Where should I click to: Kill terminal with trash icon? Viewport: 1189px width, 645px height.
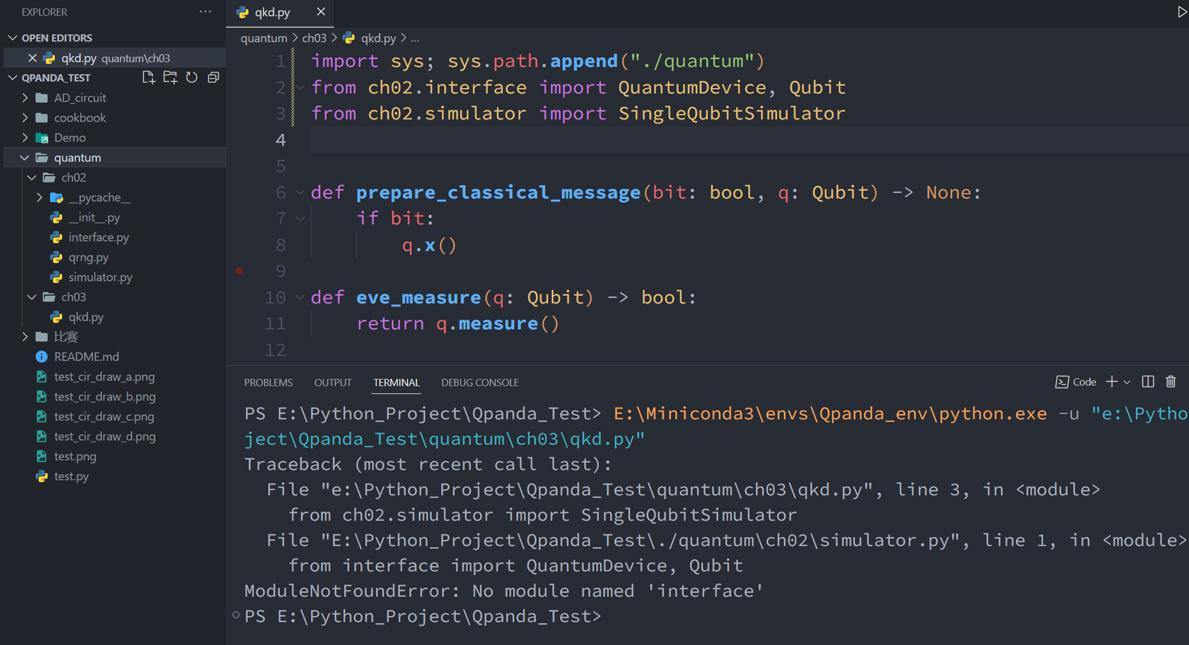1171,382
